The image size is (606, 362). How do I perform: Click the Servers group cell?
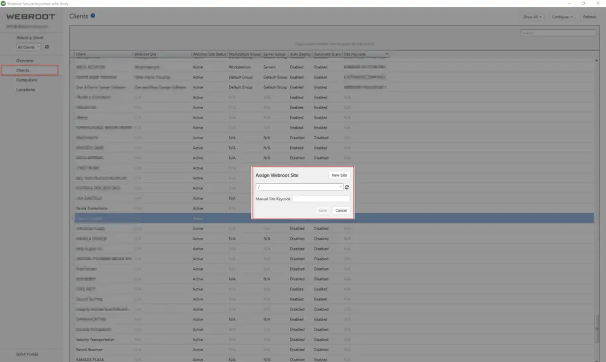[270, 67]
